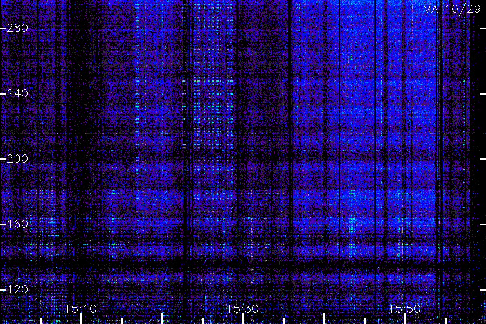The width and height of the screenshot is (486, 324).
Task: Click the 120 frequency axis label
Action: pyautogui.click(x=17, y=289)
